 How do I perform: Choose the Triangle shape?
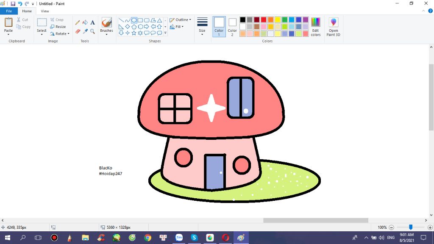pyautogui.click(x=159, y=20)
